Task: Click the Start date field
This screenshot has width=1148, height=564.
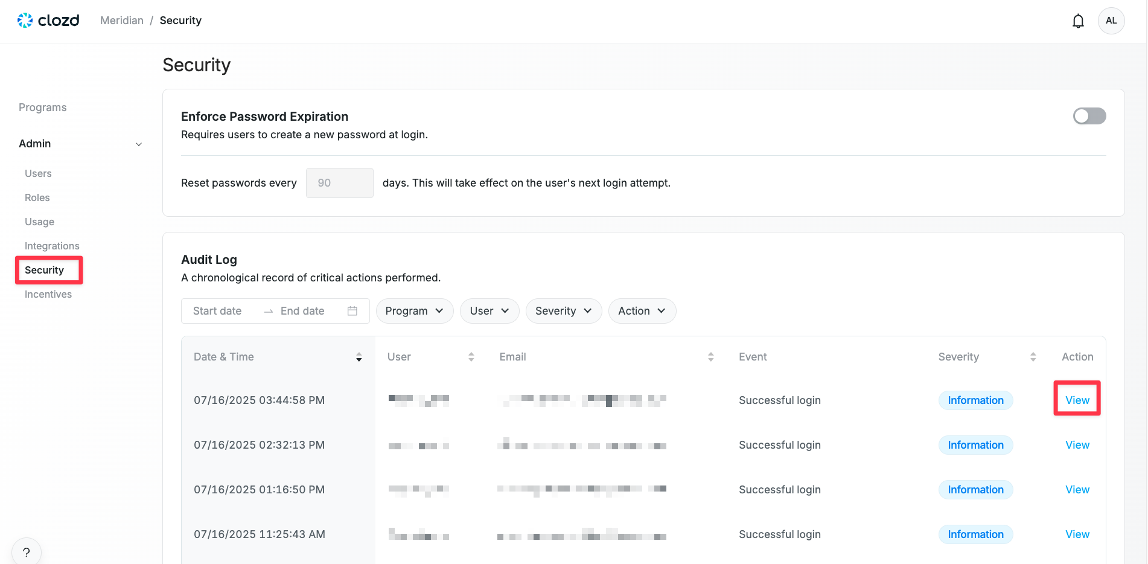Action: click(x=217, y=311)
